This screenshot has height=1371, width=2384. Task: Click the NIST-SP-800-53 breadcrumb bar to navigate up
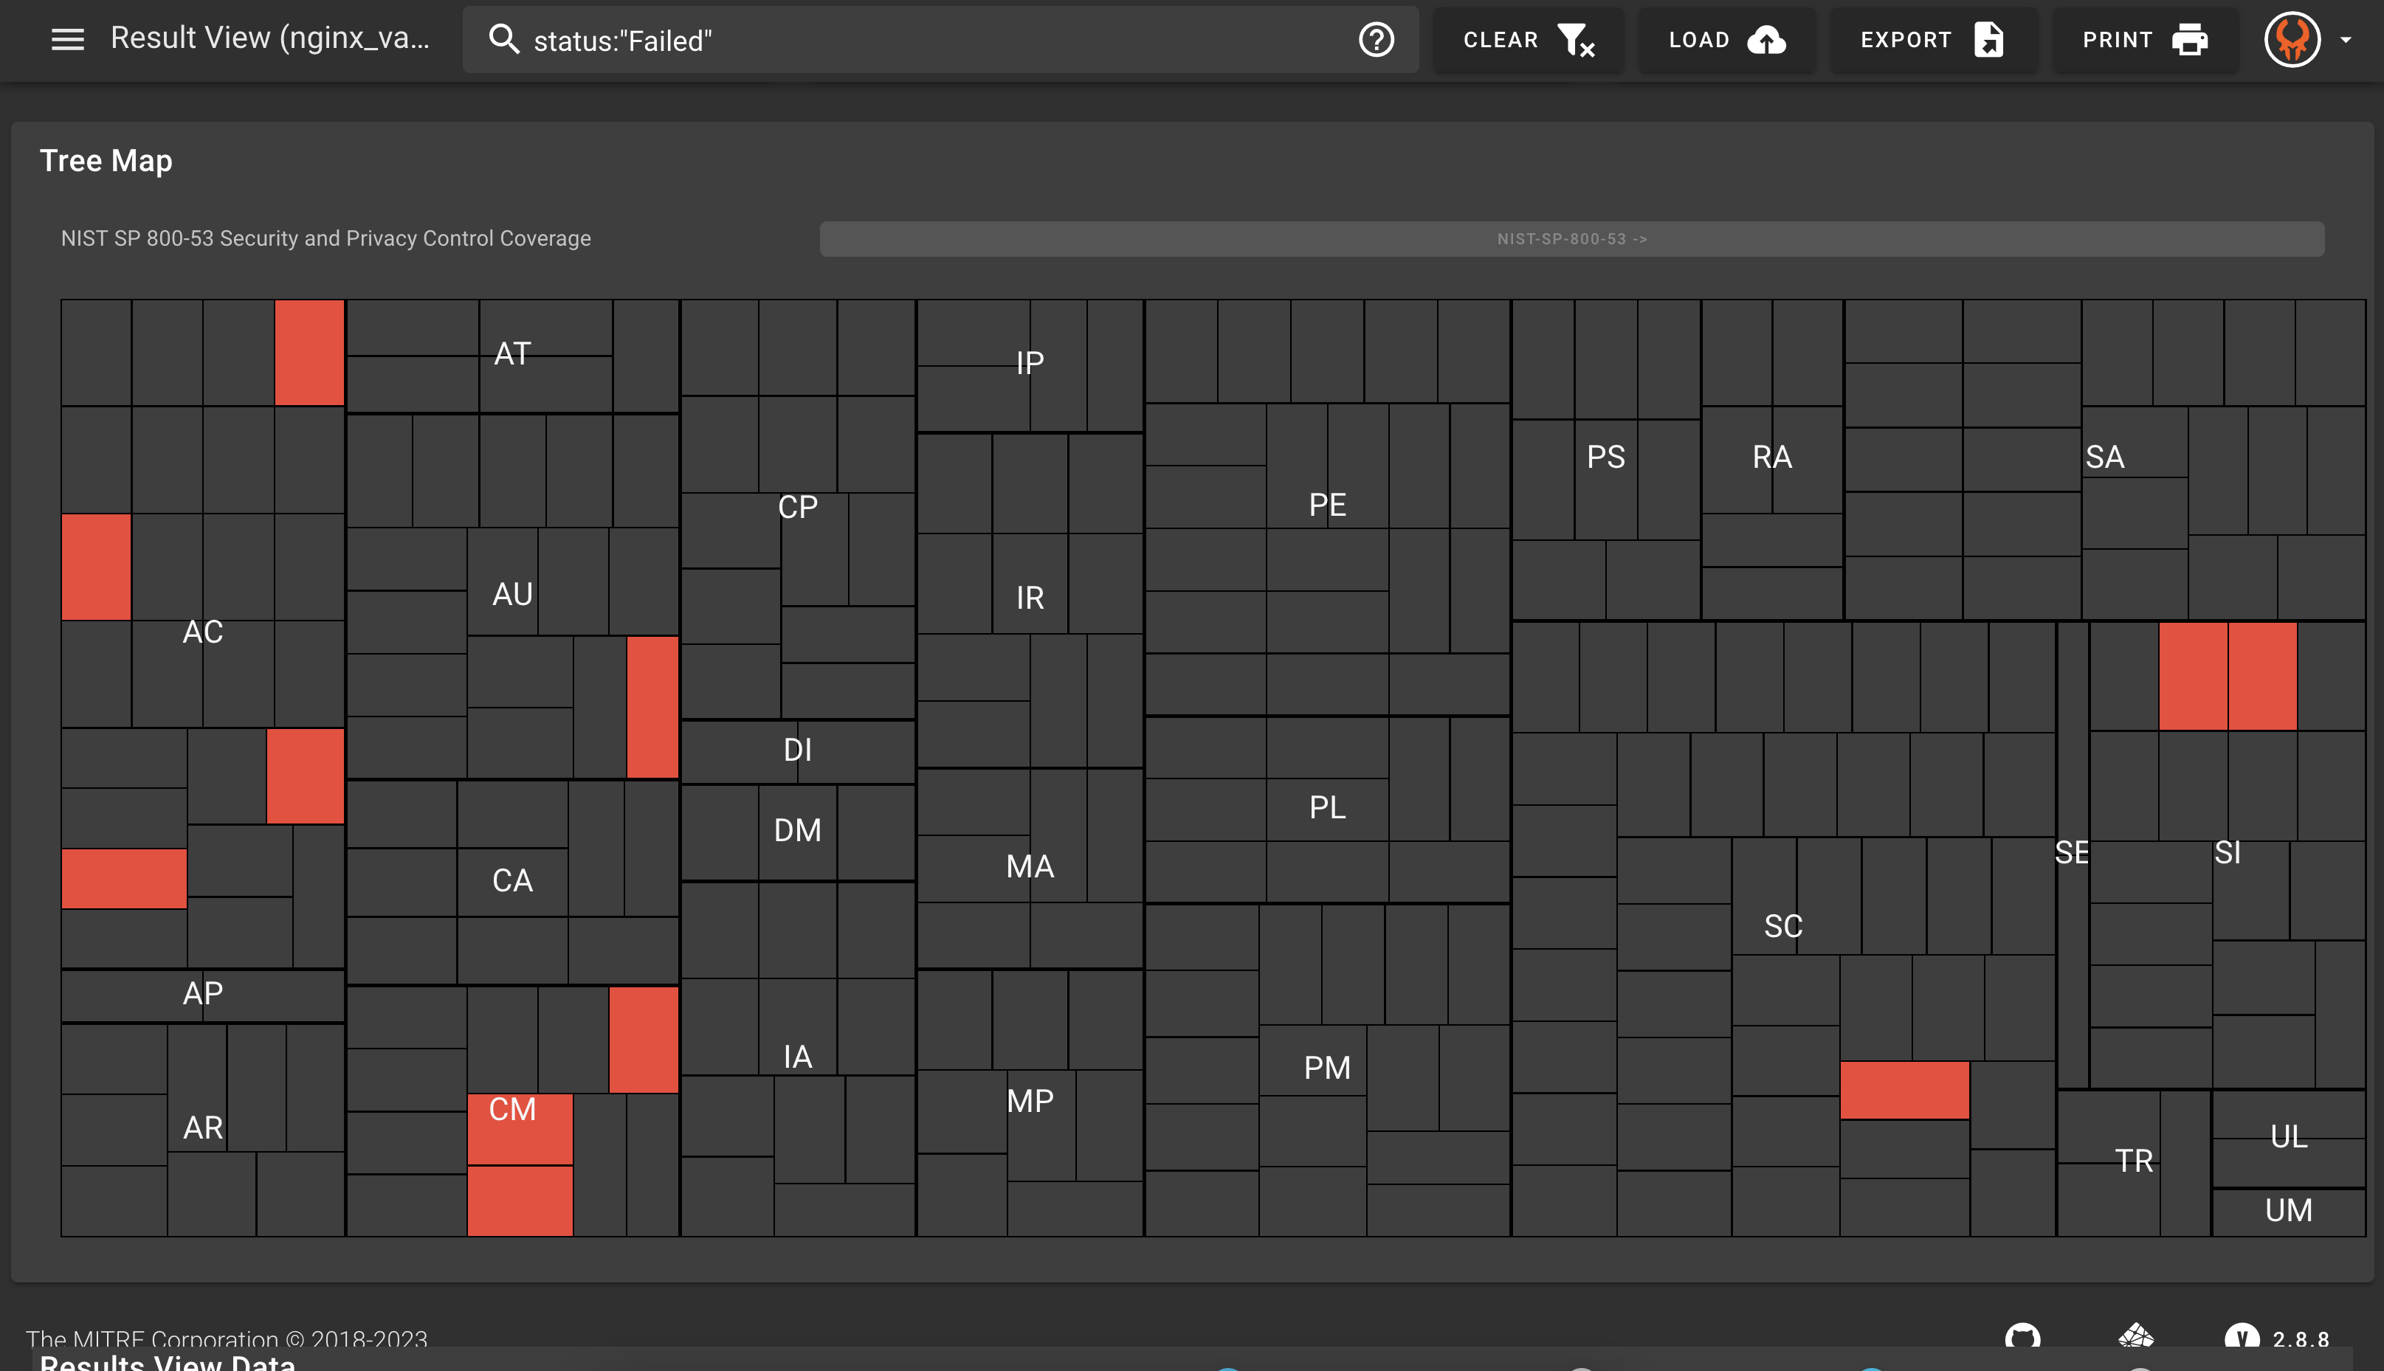point(1572,238)
